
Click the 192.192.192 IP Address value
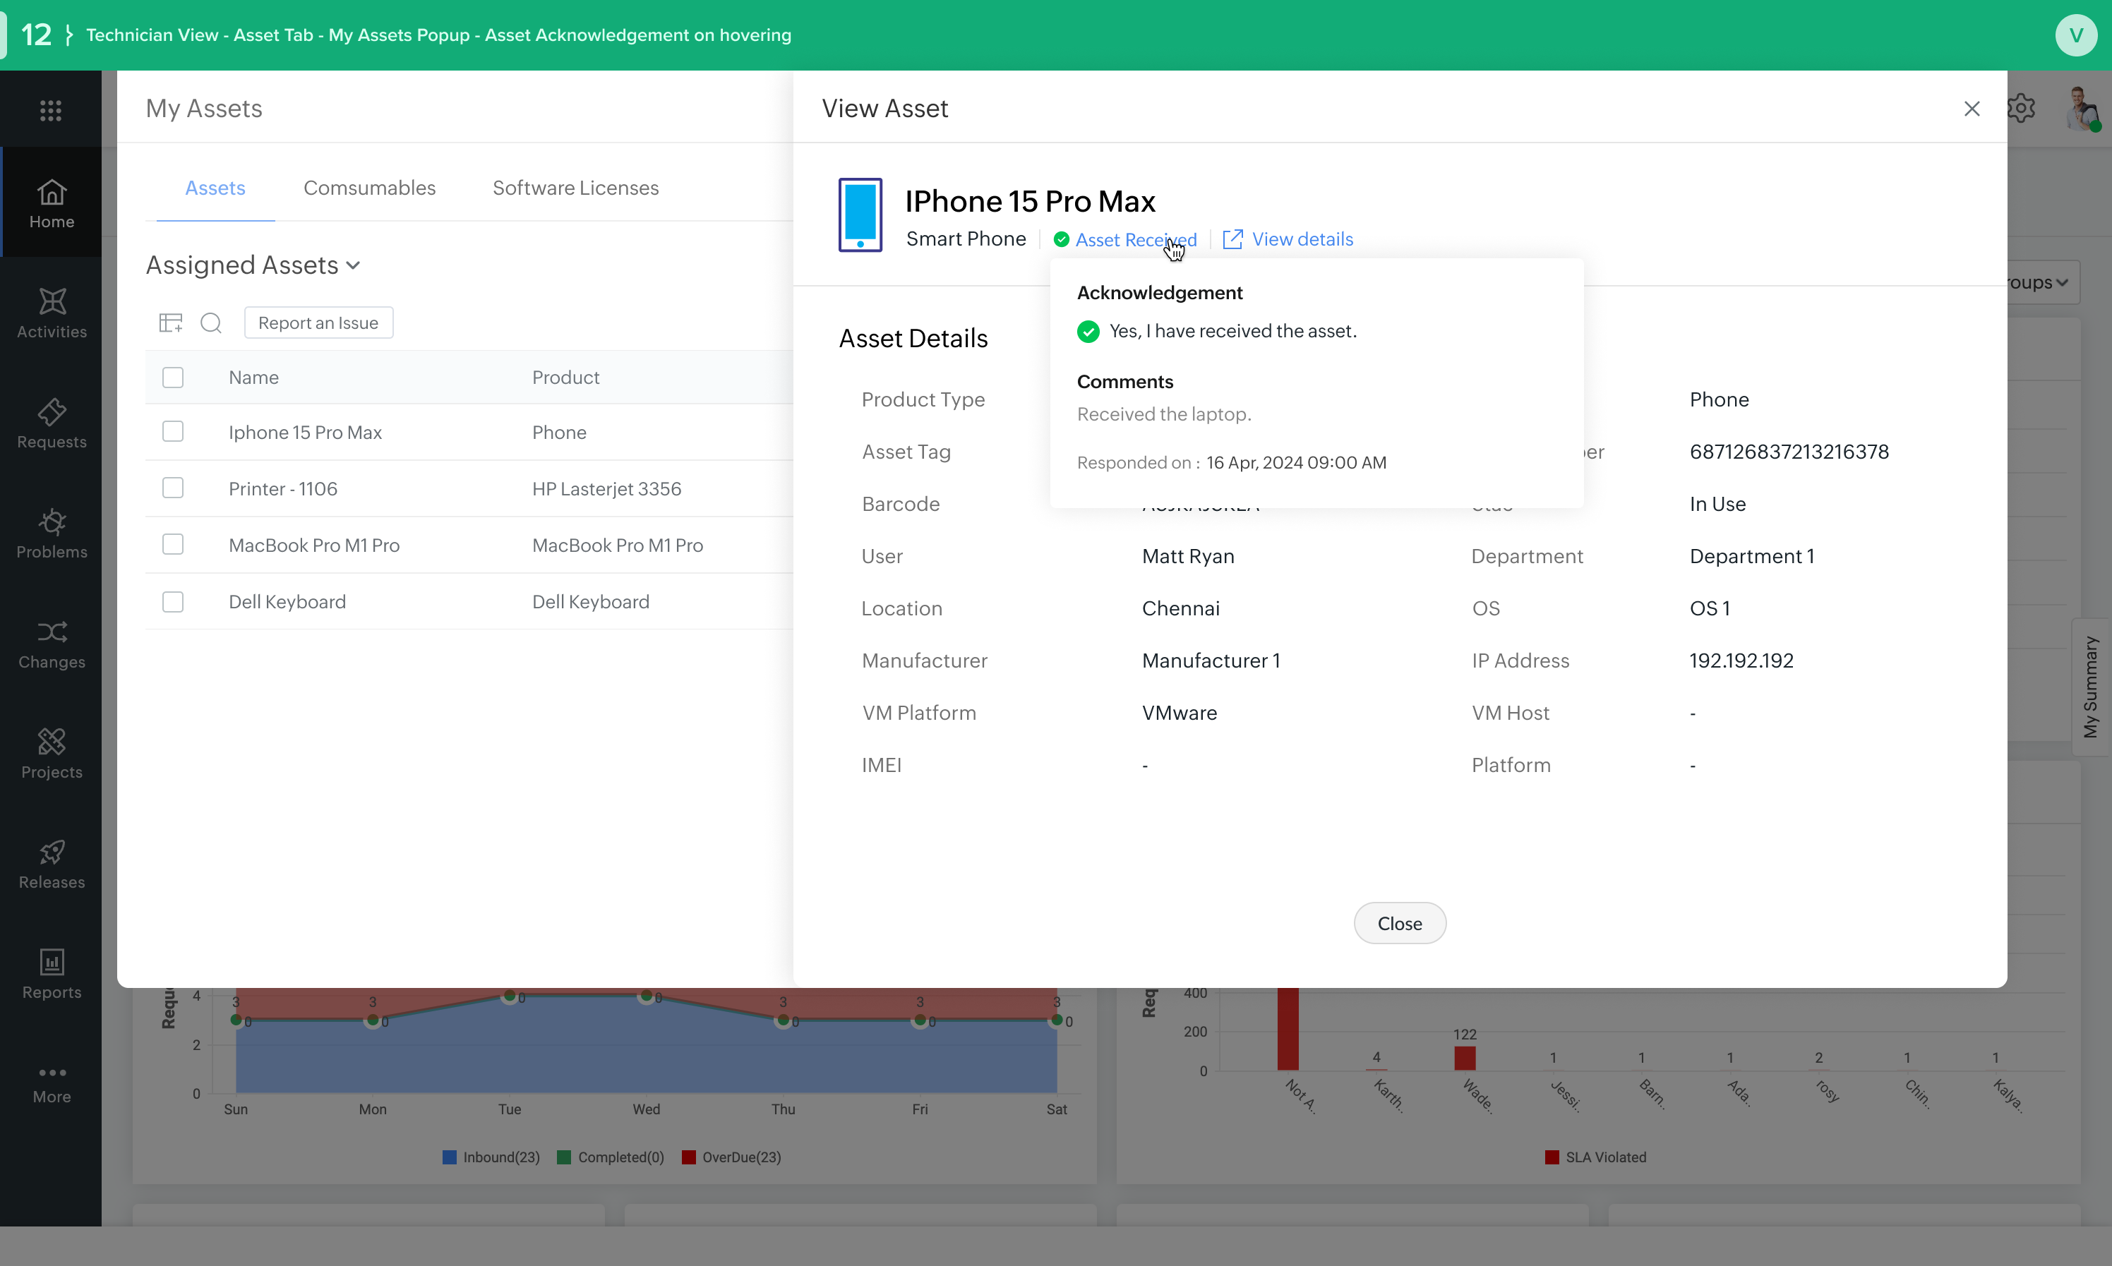pyautogui.click(x=1741, y=661)
